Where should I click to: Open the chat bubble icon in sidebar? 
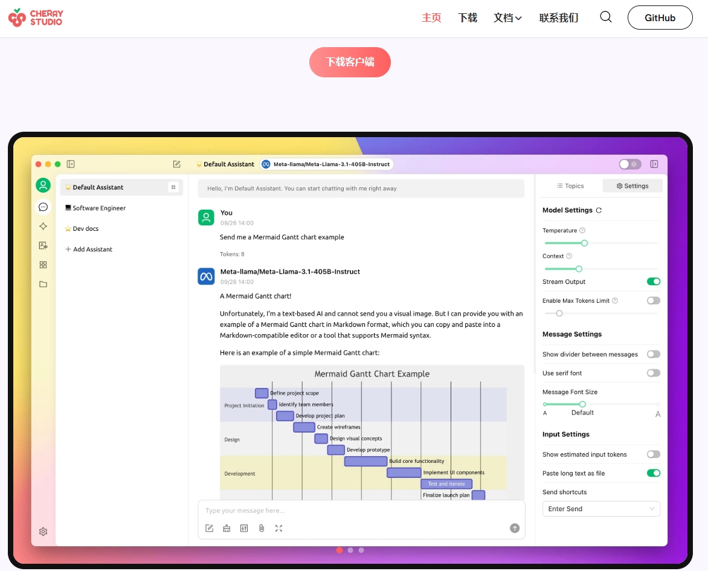click(43, 207)
